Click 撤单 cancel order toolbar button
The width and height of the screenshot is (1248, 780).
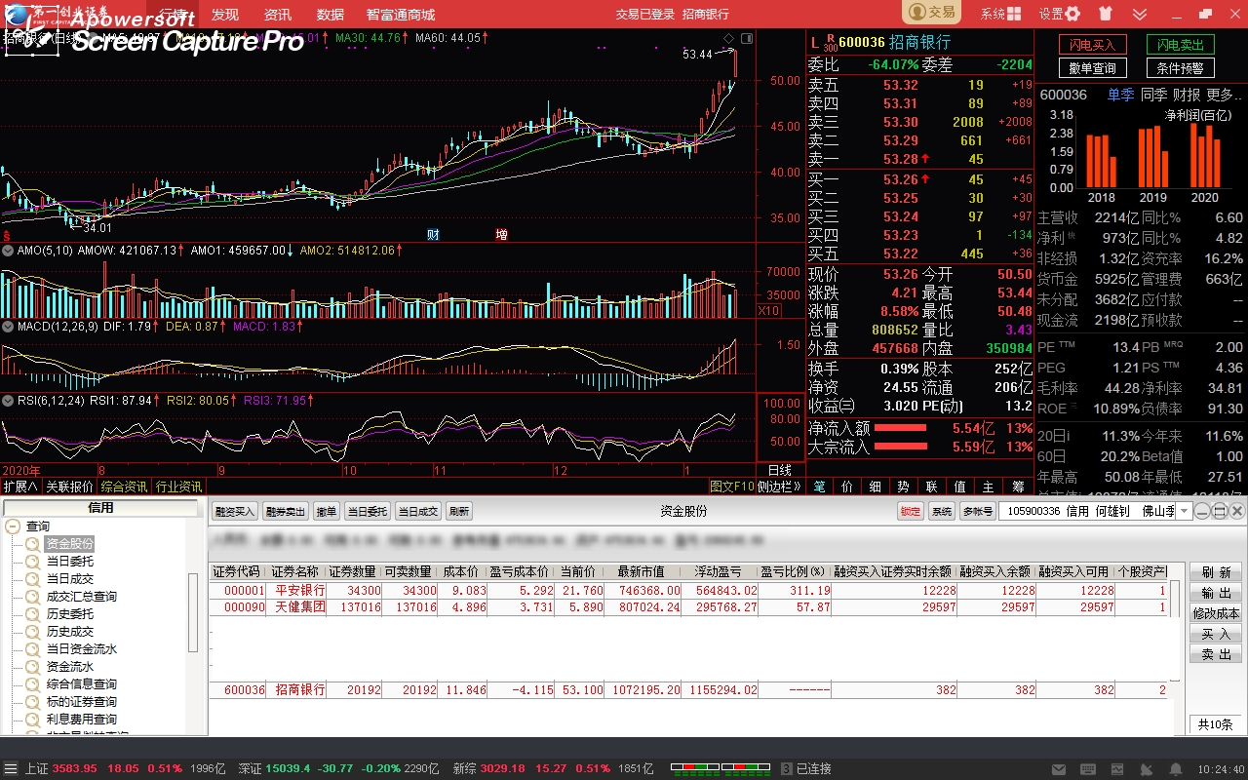point(327,511)
